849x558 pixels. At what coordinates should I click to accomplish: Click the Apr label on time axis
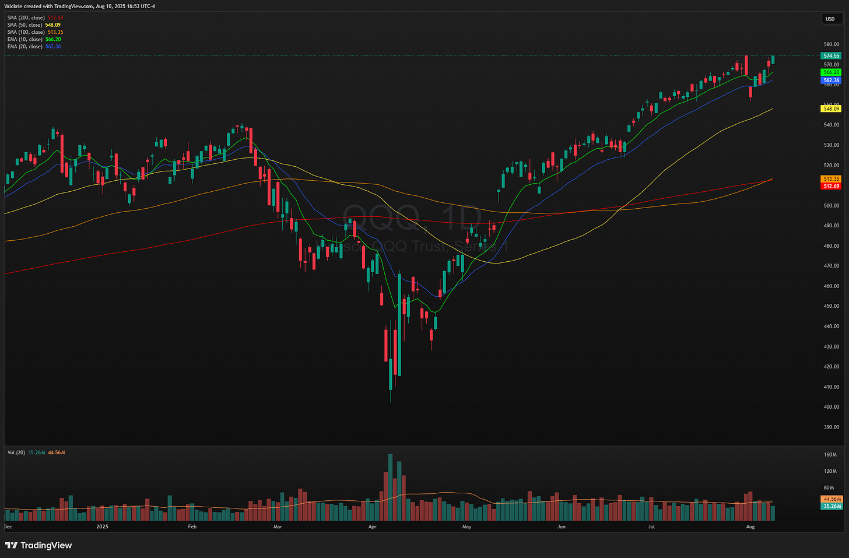pyautogui.click(x=373, y=527)
